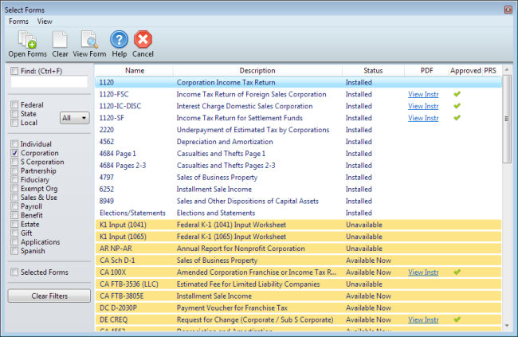Screen dimensions: 518x337
Task: Sort list by Status column header
Action: (x=373, y=70)
